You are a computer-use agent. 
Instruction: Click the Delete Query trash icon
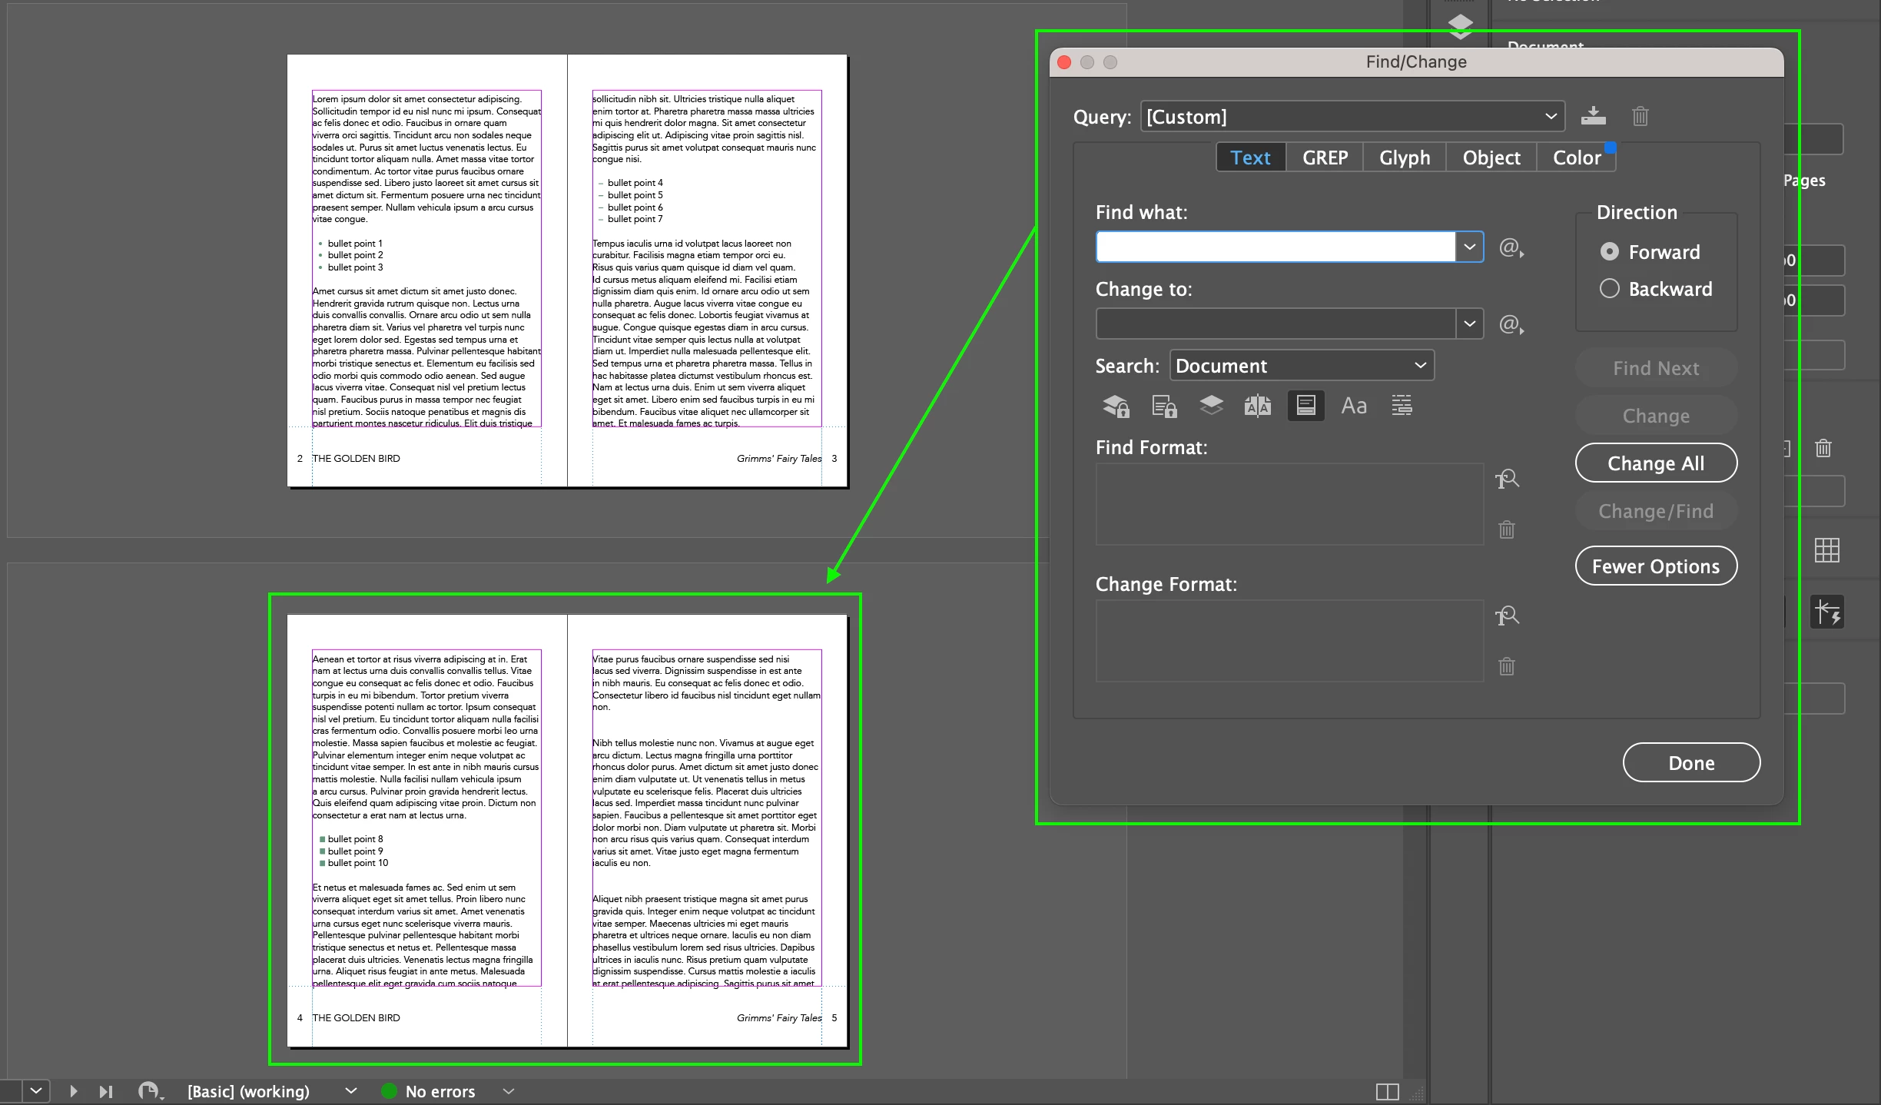click(x=1640, y=116)
